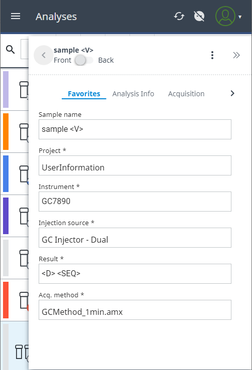Image resolution: width=252 pixels, height=370 pixels.
Task: Show more tabs with right chevron
Action: pos(232,93)
